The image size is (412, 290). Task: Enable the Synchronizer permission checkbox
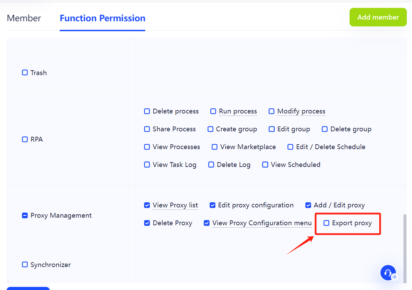point(25,265)
